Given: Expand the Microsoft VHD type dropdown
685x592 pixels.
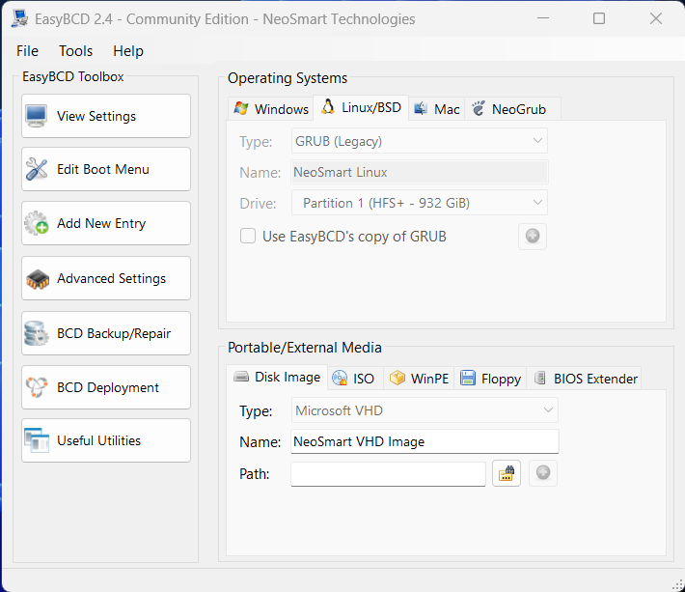Looking at the screenshot, I should pyautogui.click(x=425, y=410).
